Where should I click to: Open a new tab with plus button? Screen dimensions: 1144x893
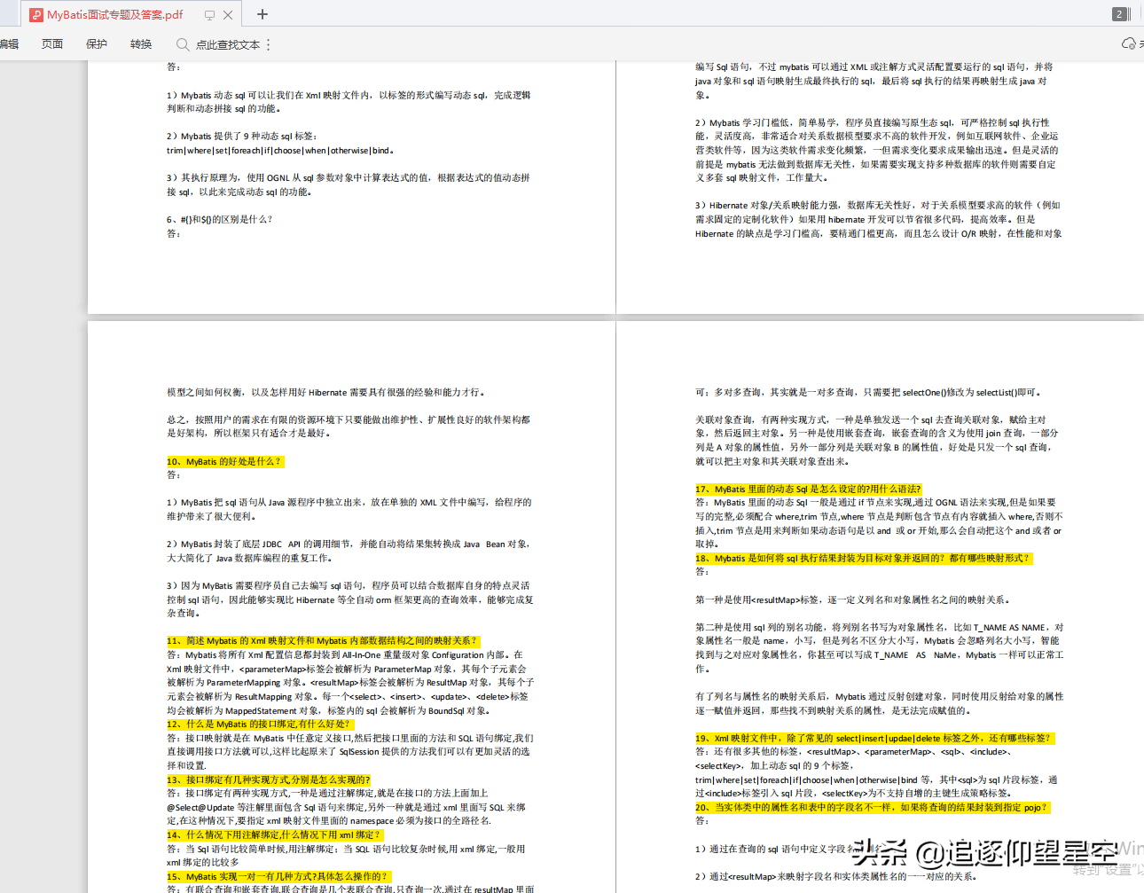click(x=262, y=14)
